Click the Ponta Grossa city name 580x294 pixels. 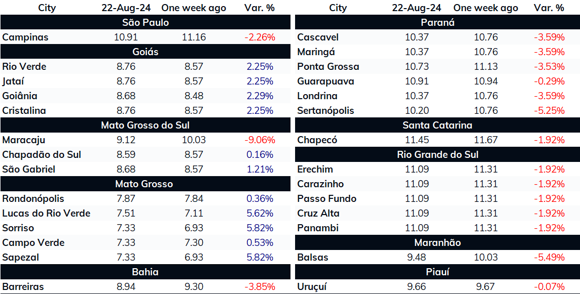pyautogui.click(x=328, y=66)
